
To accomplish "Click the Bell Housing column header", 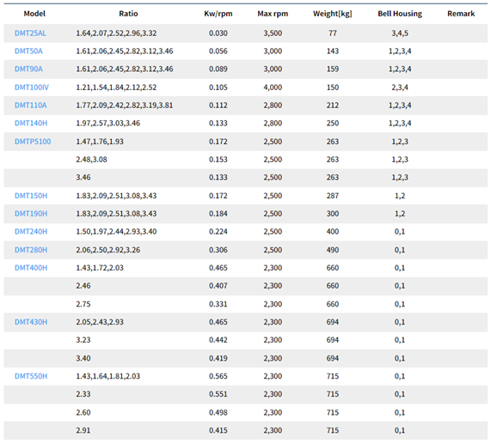I will (x=400, y=14).
